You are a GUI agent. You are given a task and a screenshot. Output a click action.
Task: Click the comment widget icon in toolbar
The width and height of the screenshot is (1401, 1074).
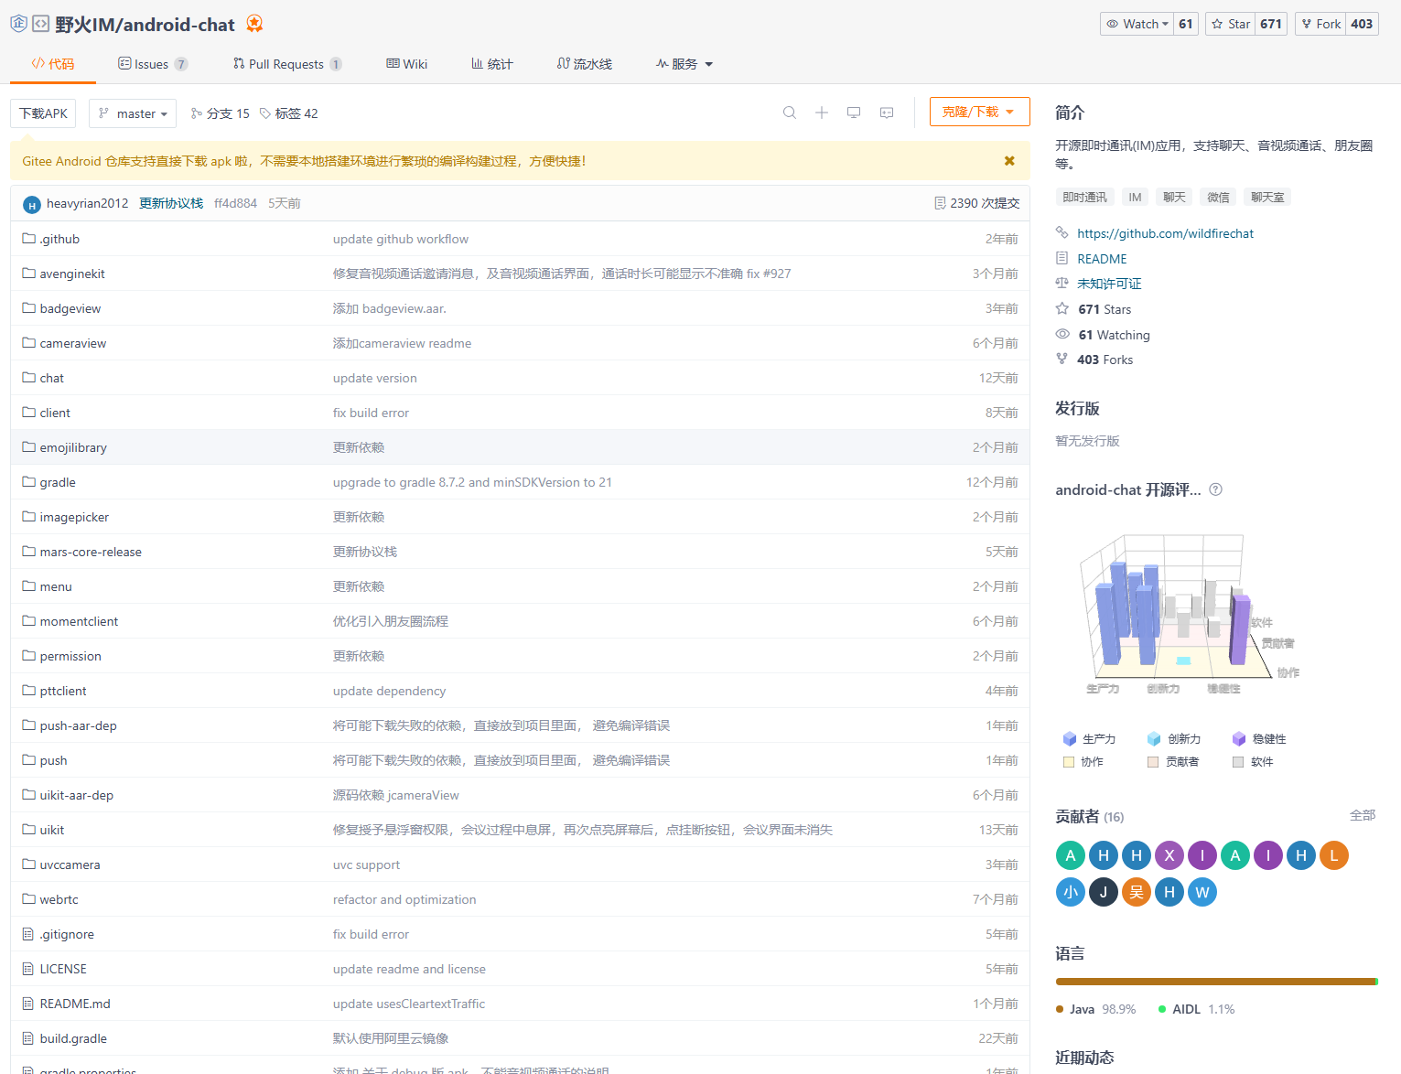[x=887, y=113]
